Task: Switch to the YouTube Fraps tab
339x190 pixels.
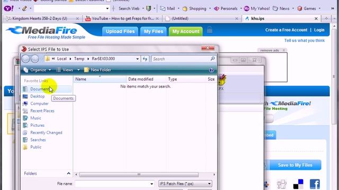Action: (122, 18)
